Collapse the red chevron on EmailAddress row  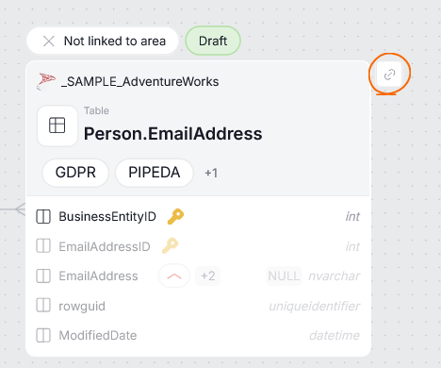[174, 276]
